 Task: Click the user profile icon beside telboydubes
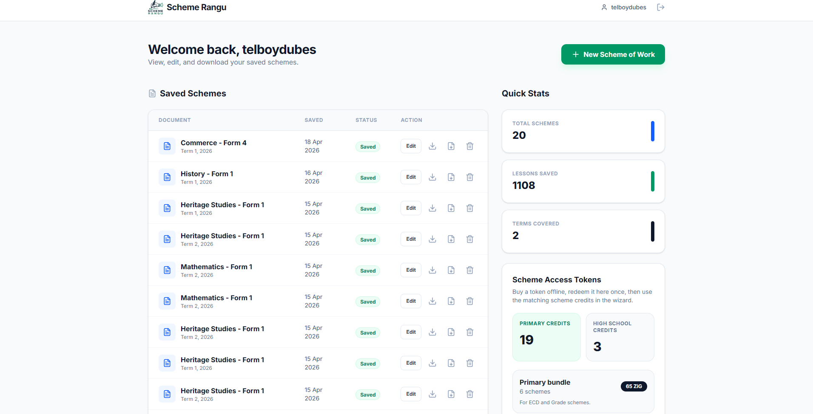604,7
